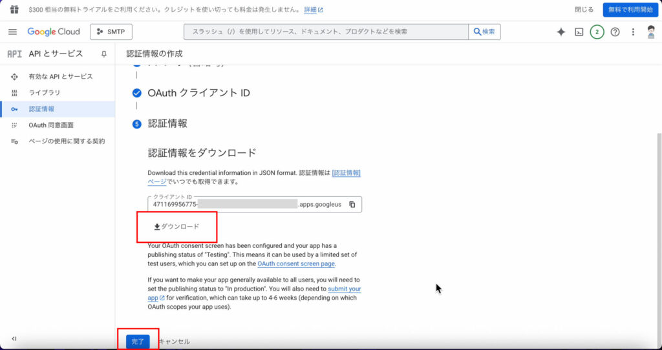Click the step 5 認証情報 heading
Viewport: 662px width, 350px height.
coord(167,123)
